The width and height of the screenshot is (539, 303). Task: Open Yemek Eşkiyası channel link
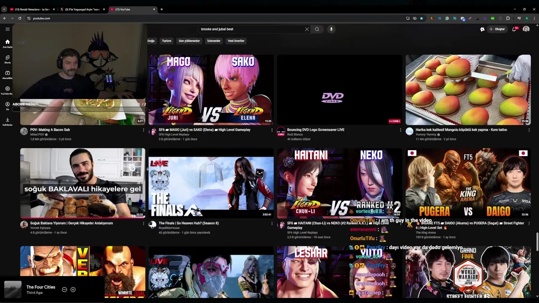pyautogui.click(x=40, y=228)
